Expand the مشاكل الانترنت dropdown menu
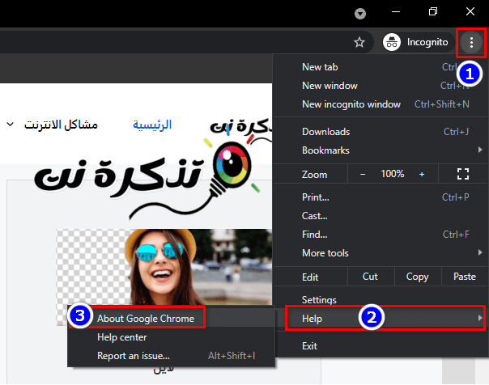This screenshot has height=385, width=489. pyautogui.click(x=52, y=125)
